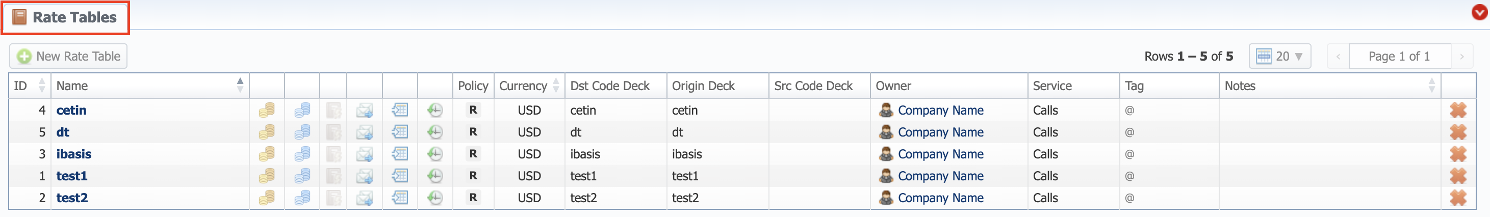Open Company Name owner link for cetin
This screenshot has height=217, width=1490.
pyautogui.click(x=940, y=110)
